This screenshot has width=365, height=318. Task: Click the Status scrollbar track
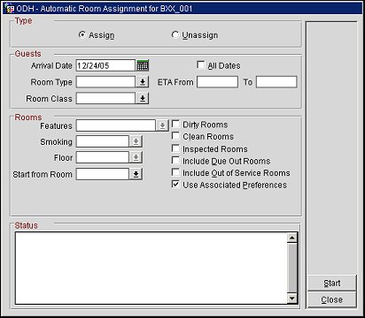click(x=292, y=269)
